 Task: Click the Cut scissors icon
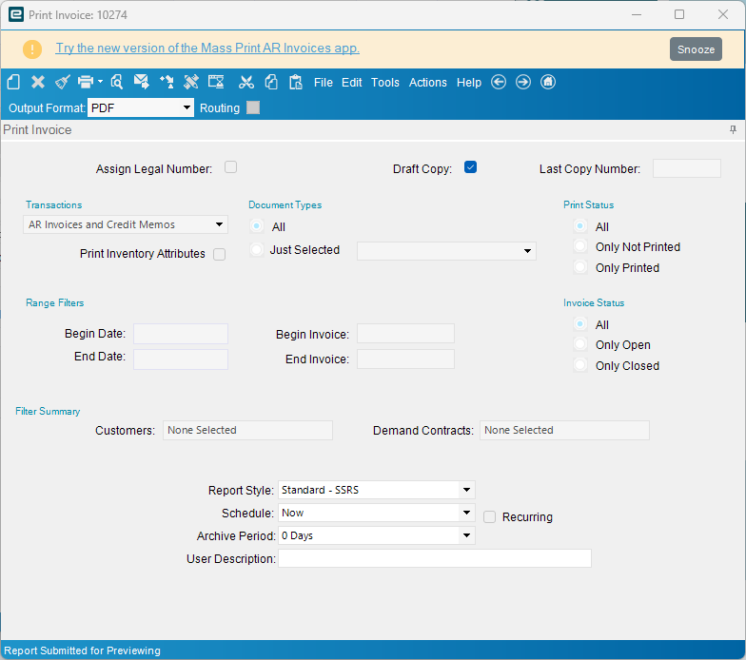coord(245,82)
